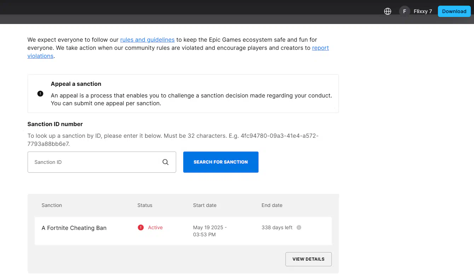Image resolution: width=474 pixels, height=279 pixels.
Task: Click the red Active status icon
Action: [x=141, y=227]
